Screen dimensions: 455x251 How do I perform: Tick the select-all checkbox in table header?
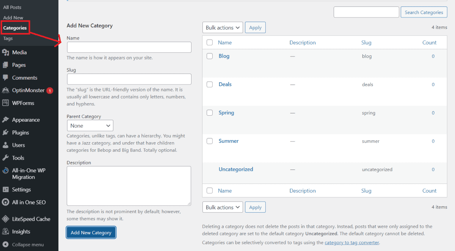[x=210, y=42]
